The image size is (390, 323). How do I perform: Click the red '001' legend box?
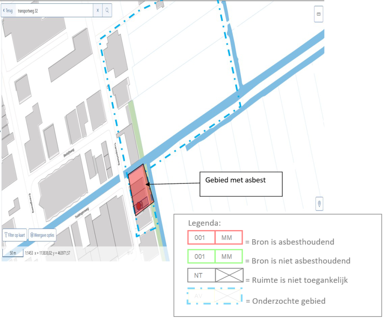[x=201, y=238]
